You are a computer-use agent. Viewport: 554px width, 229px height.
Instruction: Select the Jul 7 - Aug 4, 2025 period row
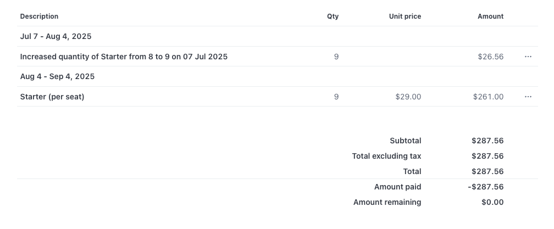[x=278, y=36]
